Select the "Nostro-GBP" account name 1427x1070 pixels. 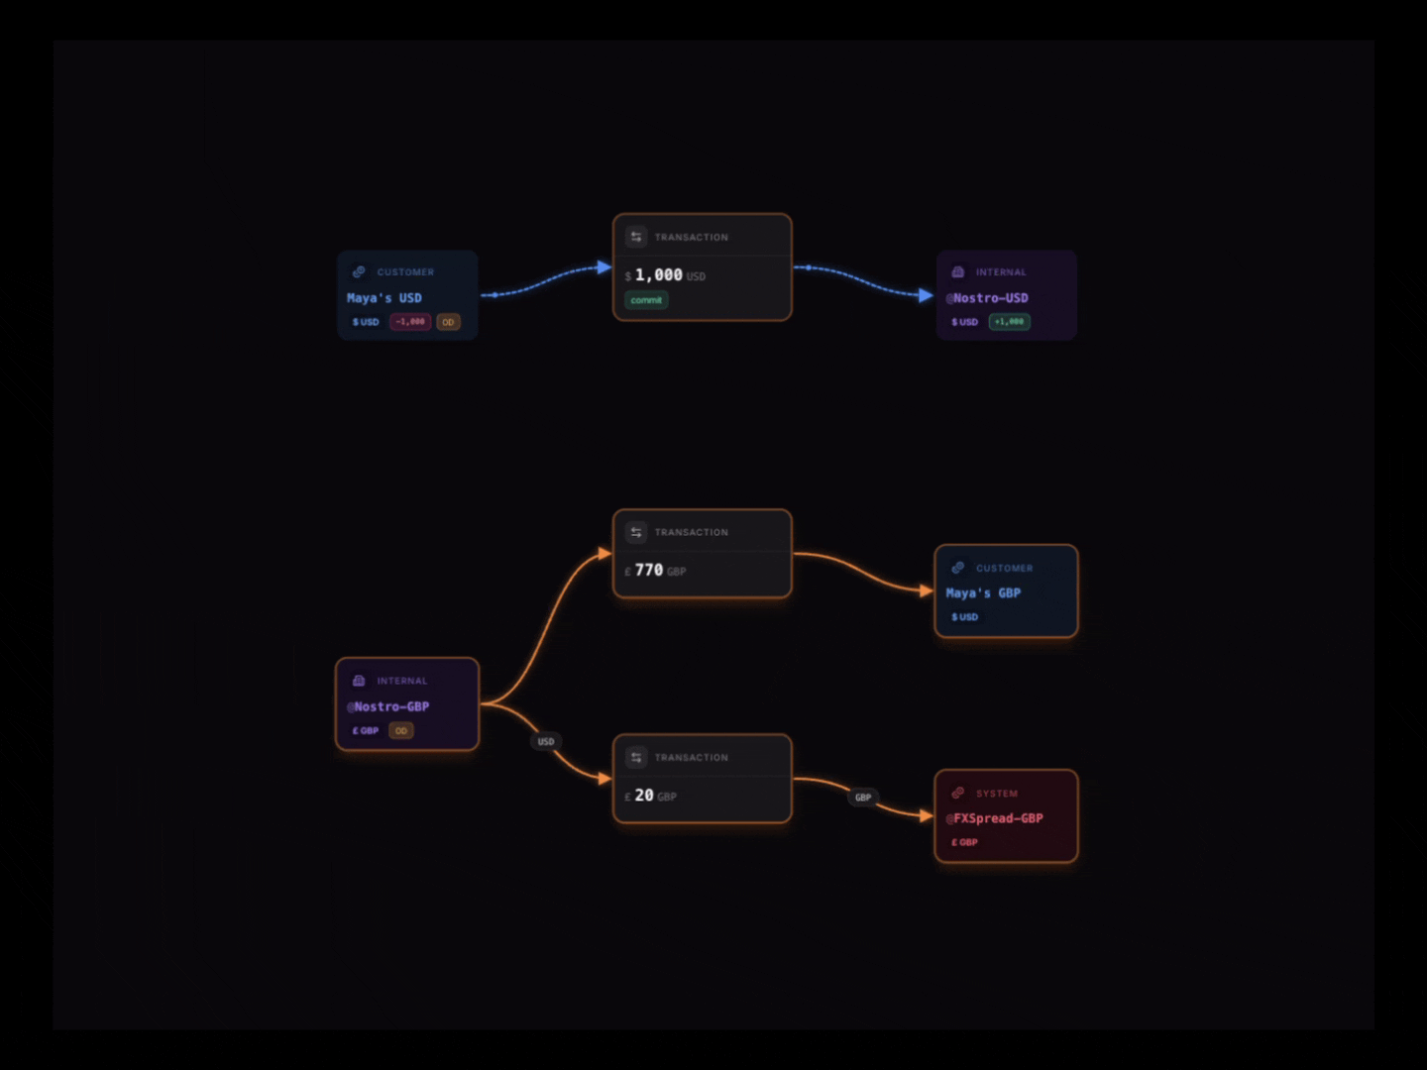391,706
